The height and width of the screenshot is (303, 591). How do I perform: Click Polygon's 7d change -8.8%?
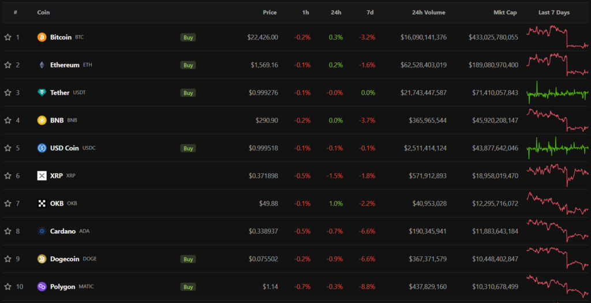tap(367, 286)
